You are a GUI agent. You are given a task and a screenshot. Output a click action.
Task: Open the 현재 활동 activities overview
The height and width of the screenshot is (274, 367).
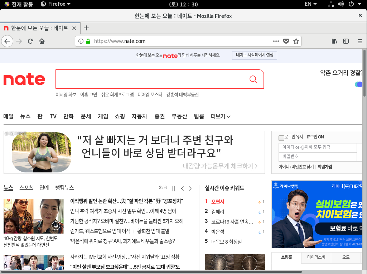click(19, 4)
